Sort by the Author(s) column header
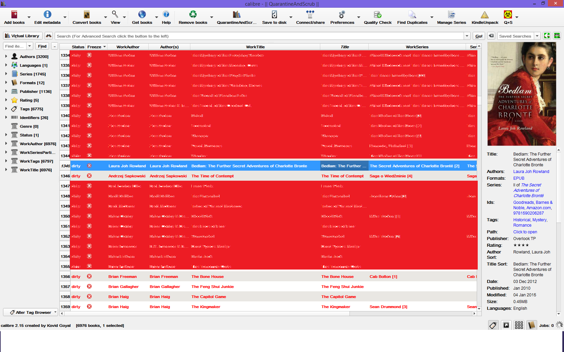This screenshot has width=564, height=352. click(170, 47)
